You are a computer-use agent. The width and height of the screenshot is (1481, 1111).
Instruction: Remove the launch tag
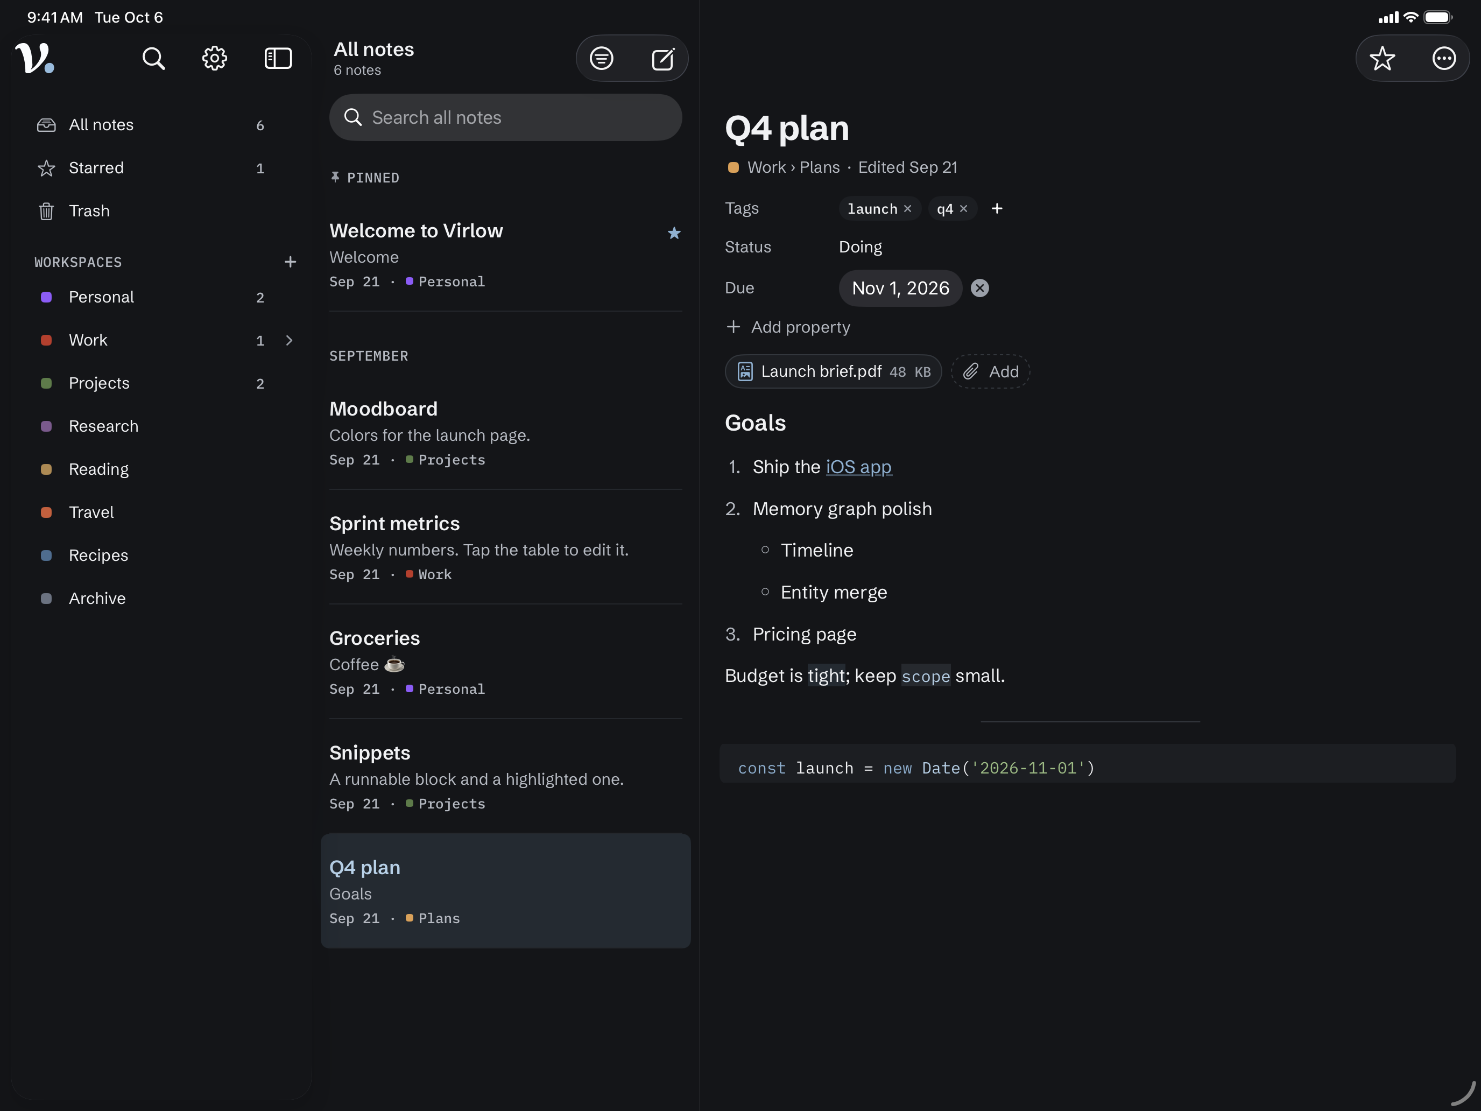tap(907, 209)
